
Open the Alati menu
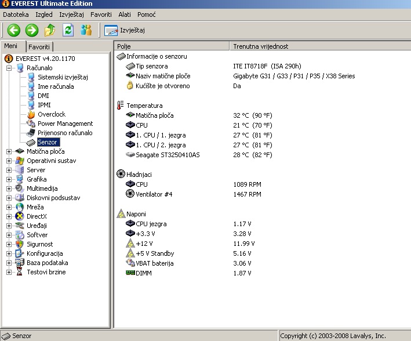tap(124, 13)
